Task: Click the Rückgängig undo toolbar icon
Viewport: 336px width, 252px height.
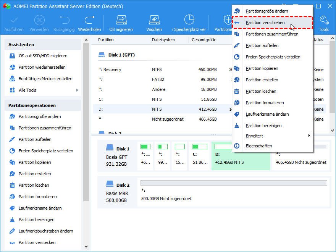Action: 64,20
